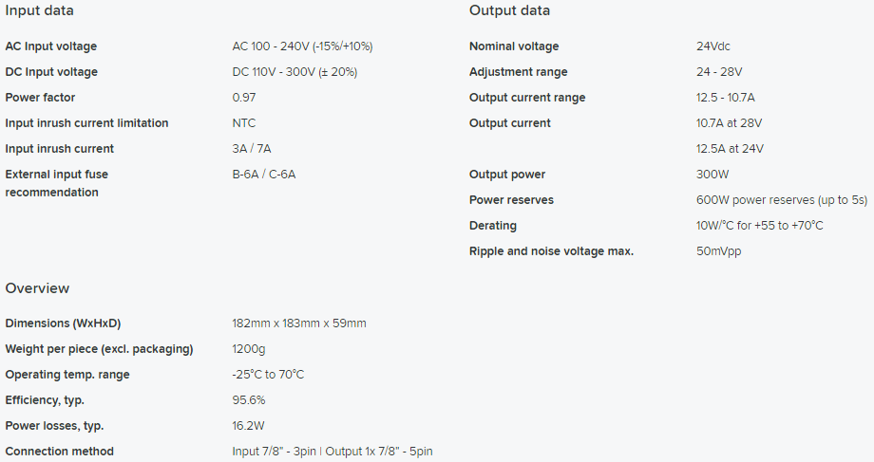The image size is (874, 462).
Task: Select the Power factor 0.97 value
Action: (244, 98)
